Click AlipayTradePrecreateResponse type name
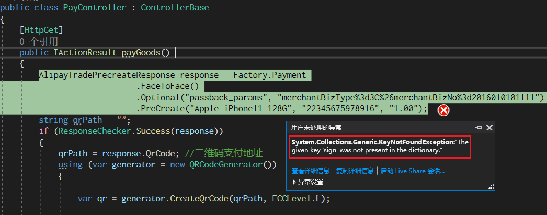The image size is (547, 215). 107,75
